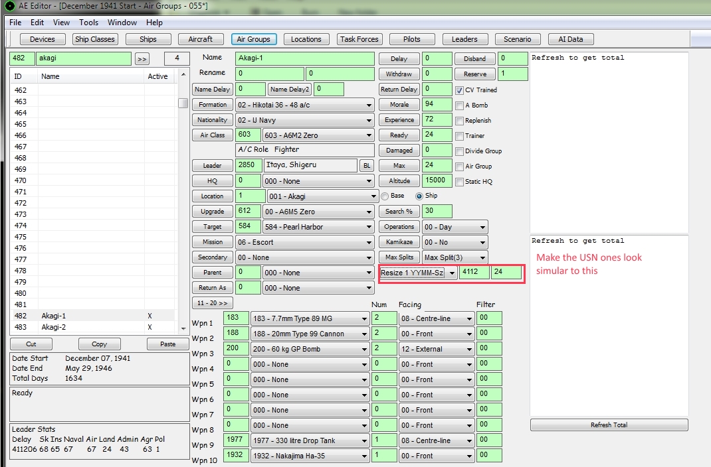The height and width of the screenshot is (467, 711).
Task: Open the Help menu
Action: (x=154, y=22)
